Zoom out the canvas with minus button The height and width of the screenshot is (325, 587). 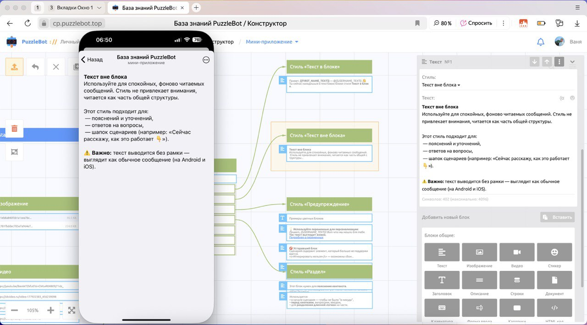pyautogui.click(x=14, y=310)
